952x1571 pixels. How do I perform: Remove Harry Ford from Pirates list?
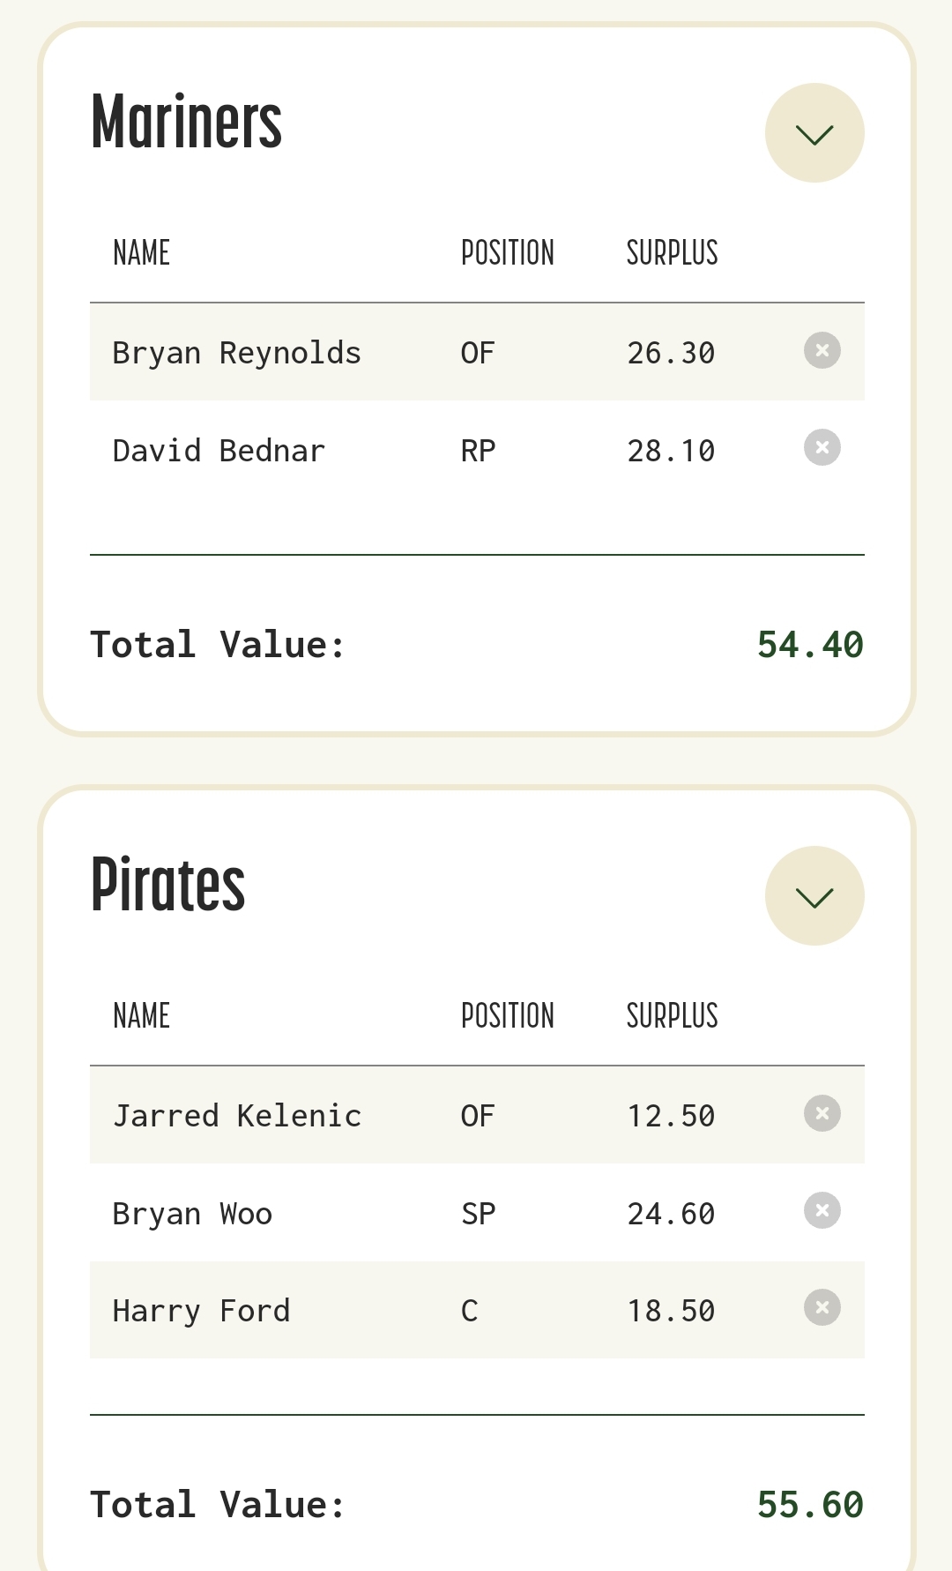point(822,1307)
